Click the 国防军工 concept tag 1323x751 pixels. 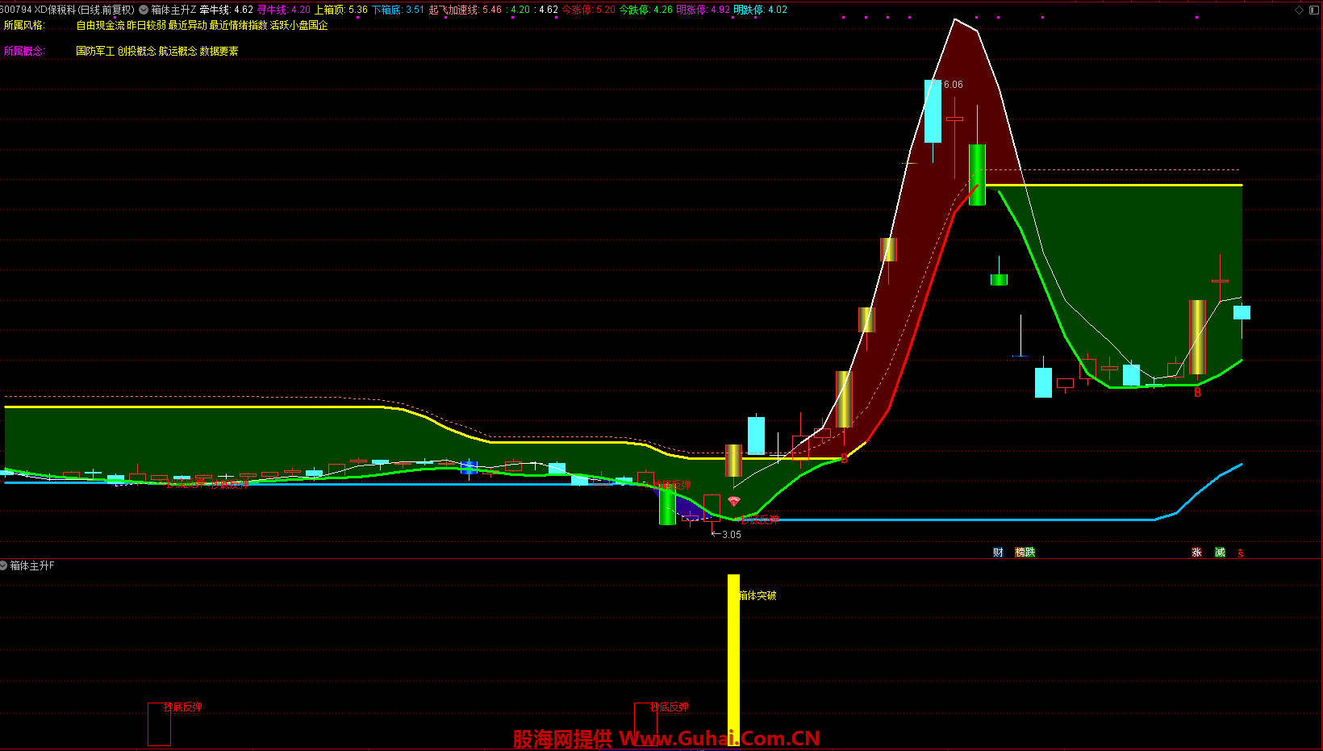(x=95, y=51)
